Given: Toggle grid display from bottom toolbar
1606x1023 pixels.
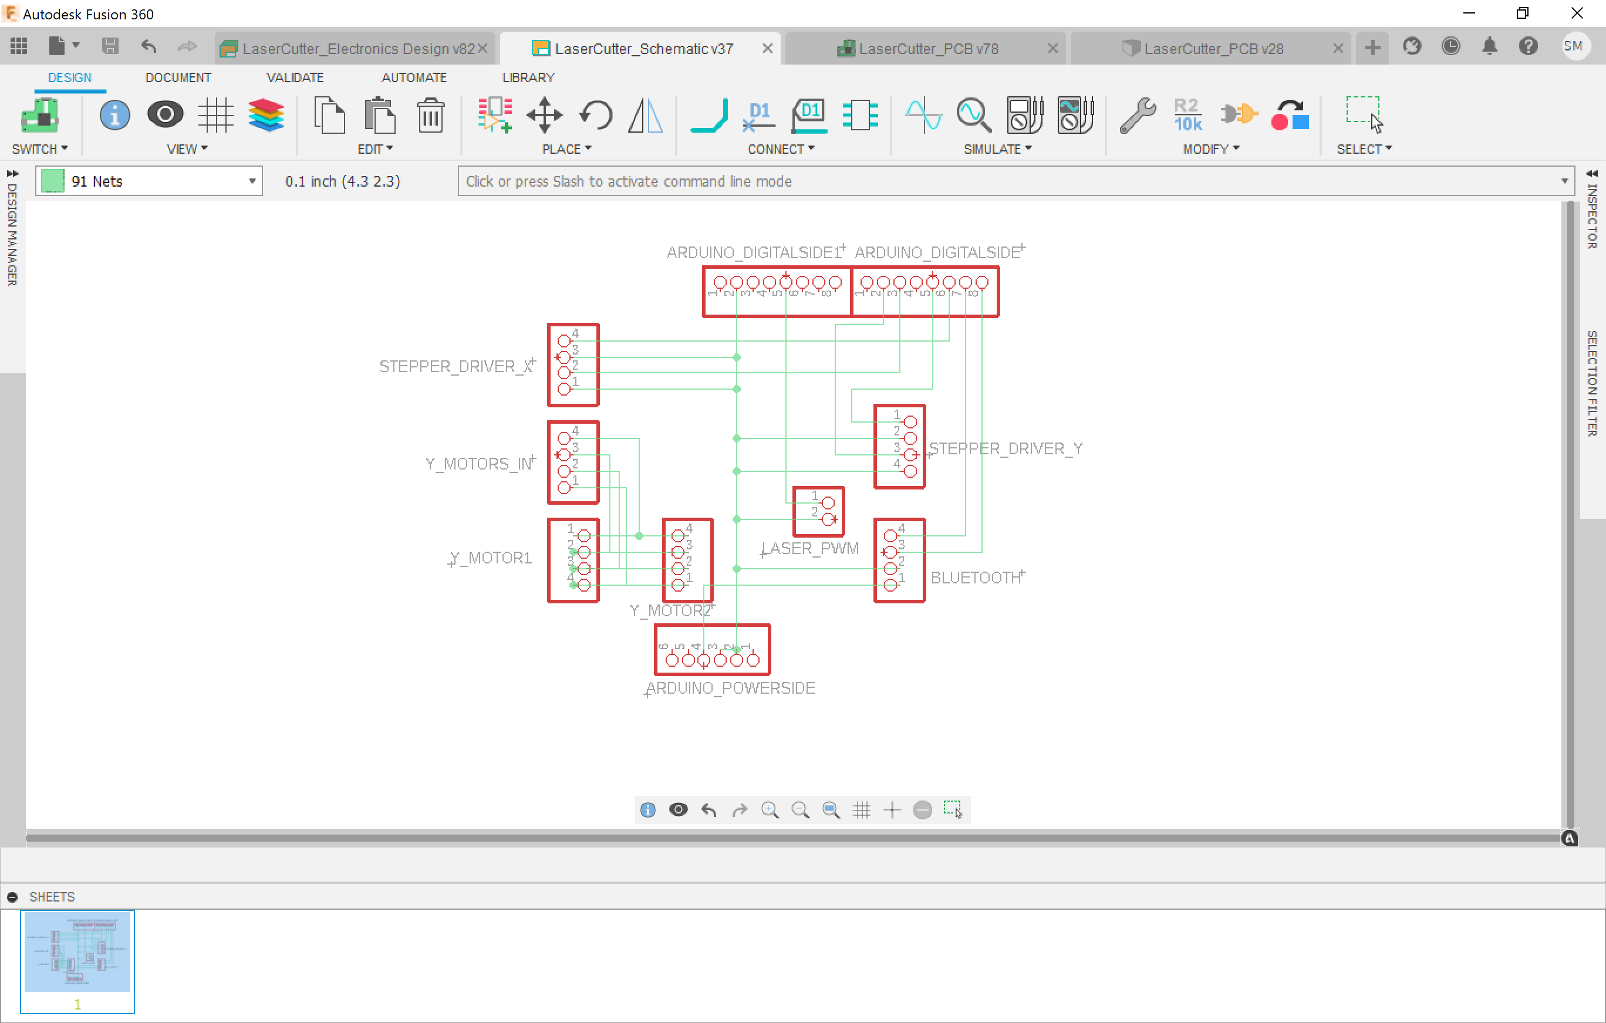Looking at the screenshot, I should click(x=862, y=811).
